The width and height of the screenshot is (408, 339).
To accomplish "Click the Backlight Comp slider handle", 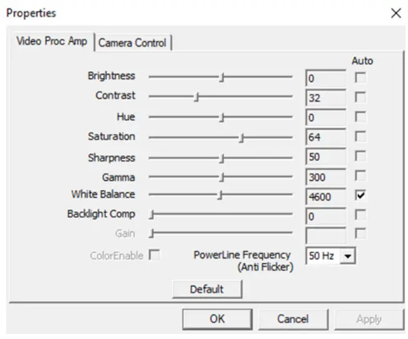I will pyautogui.click(x=151, y=215).
